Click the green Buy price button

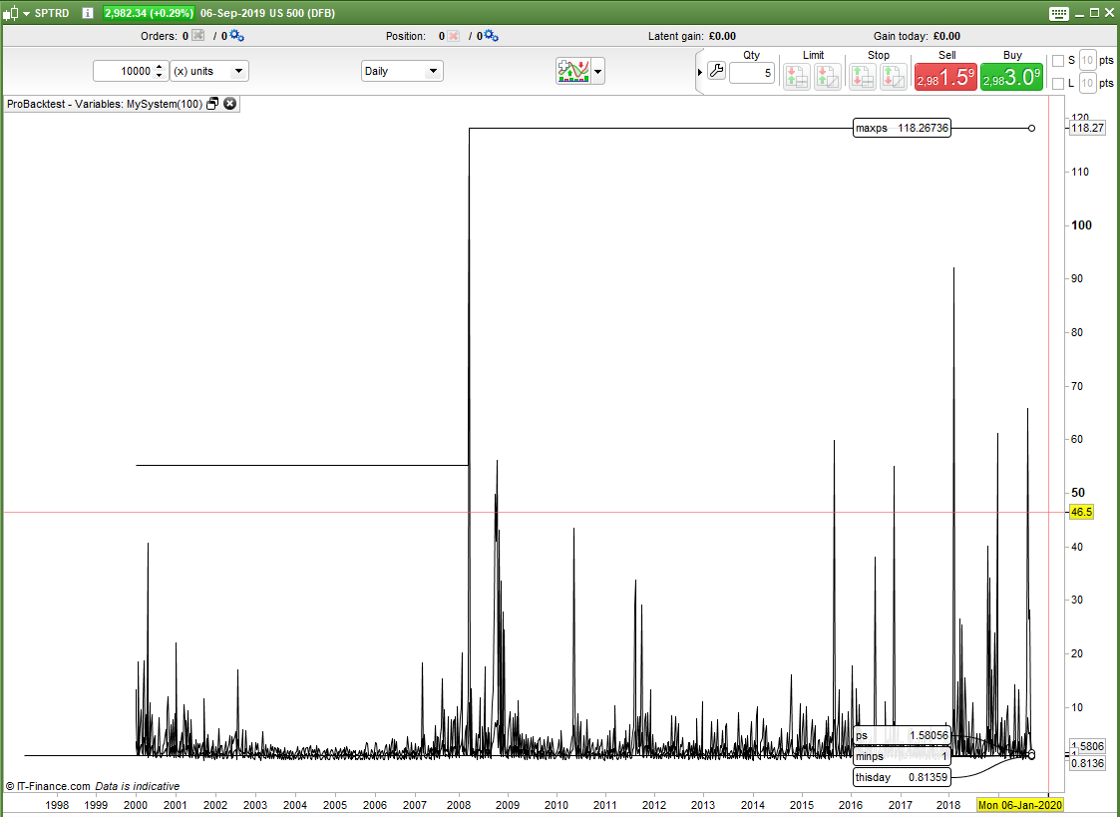pos(1011,77)
